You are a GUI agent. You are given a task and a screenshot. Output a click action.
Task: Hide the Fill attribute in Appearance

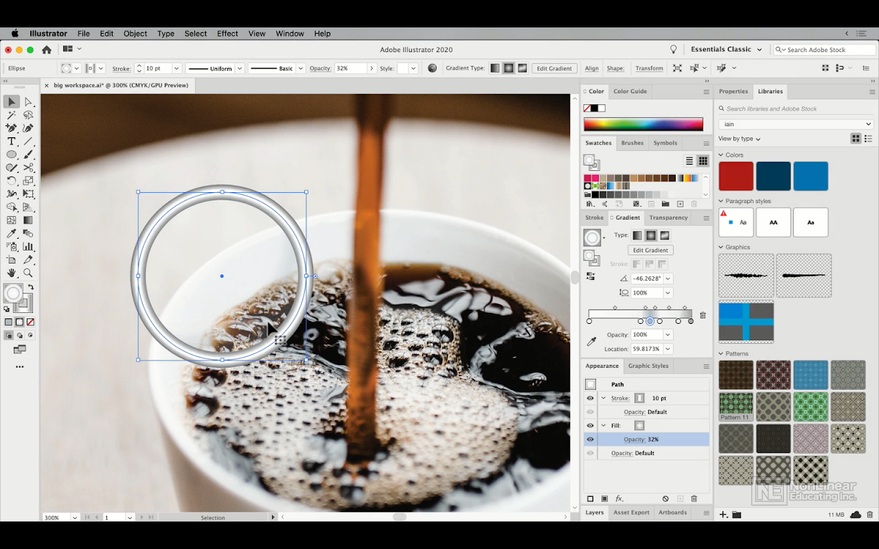click(590, 425)
